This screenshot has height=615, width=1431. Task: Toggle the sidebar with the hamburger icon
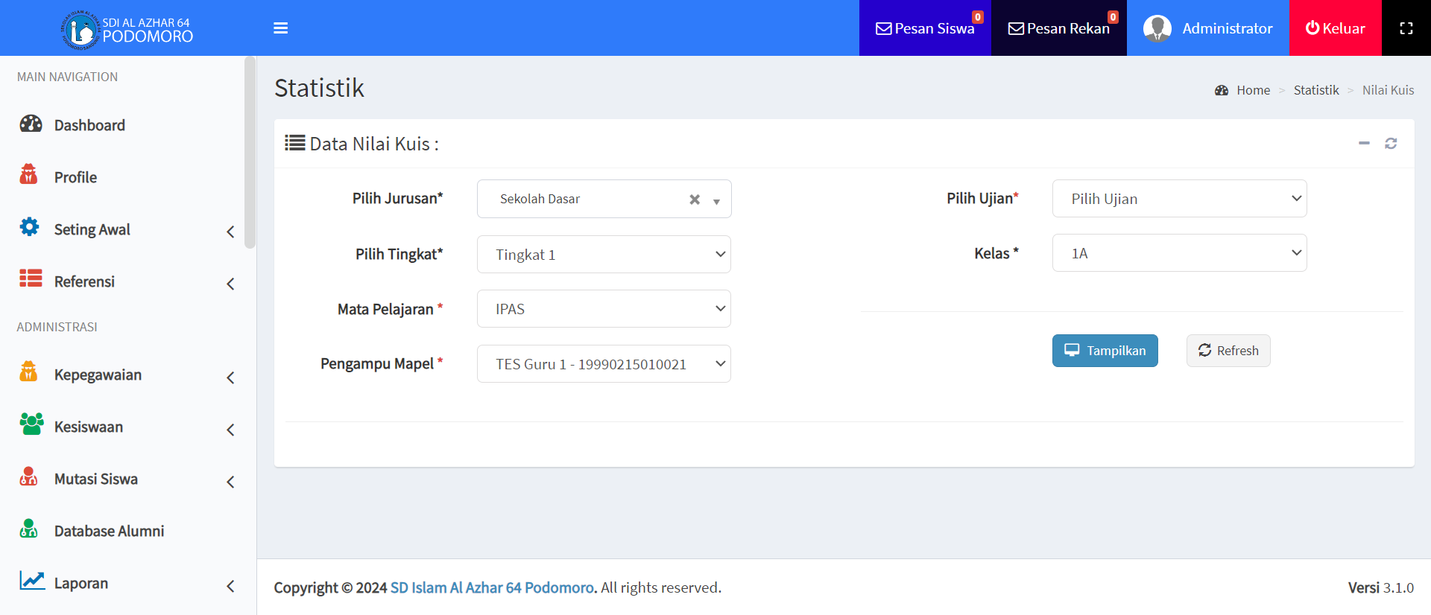280,28
